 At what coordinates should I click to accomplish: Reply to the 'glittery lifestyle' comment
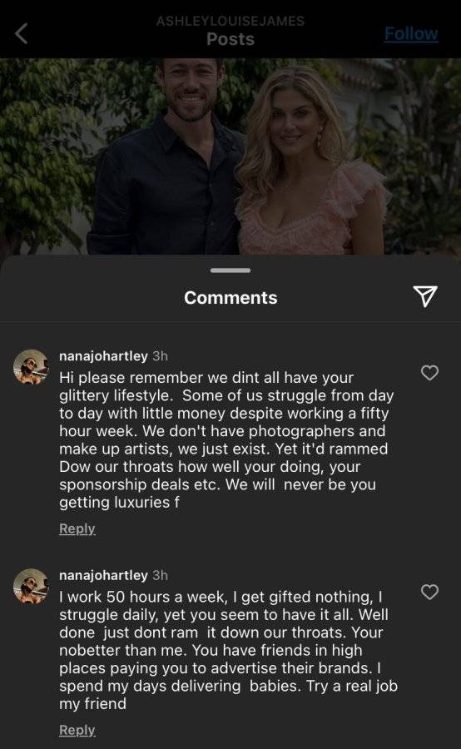click(77, 528)
